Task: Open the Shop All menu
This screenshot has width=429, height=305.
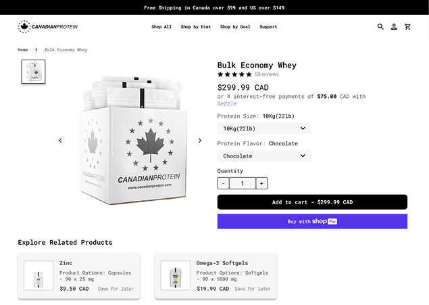Action: 161,27
